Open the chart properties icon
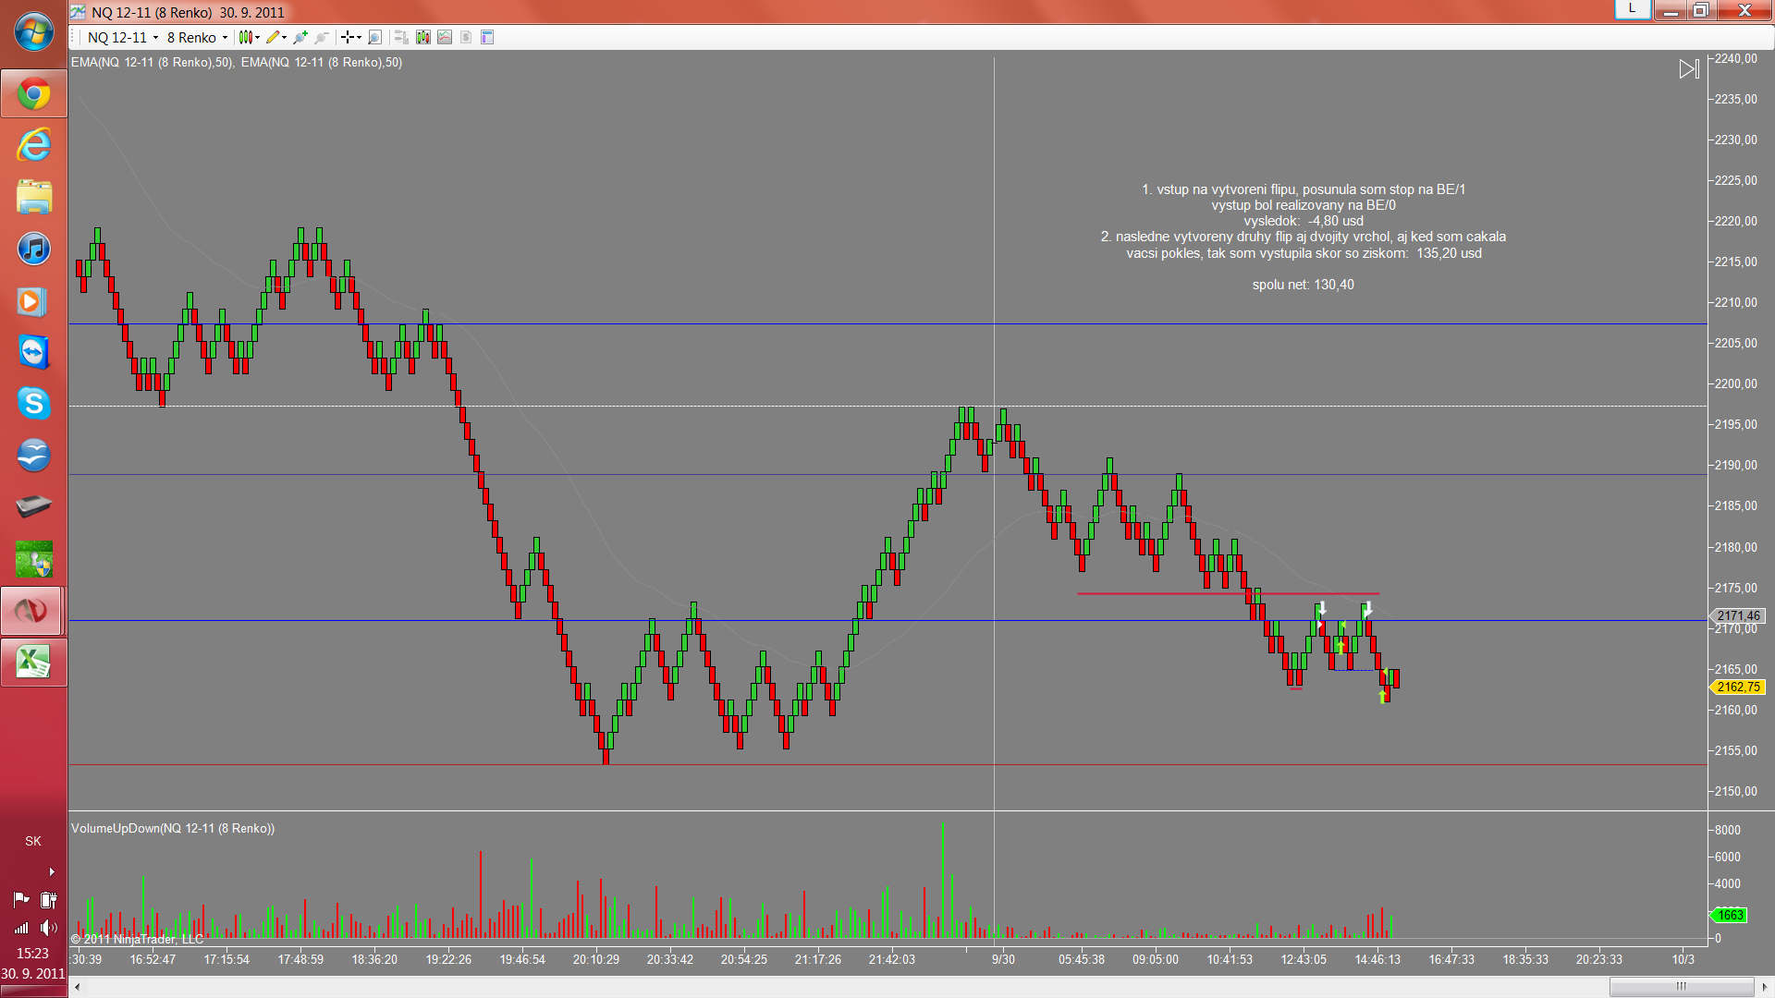Viewport: 1775px width, 998px height. coord(487,38)
